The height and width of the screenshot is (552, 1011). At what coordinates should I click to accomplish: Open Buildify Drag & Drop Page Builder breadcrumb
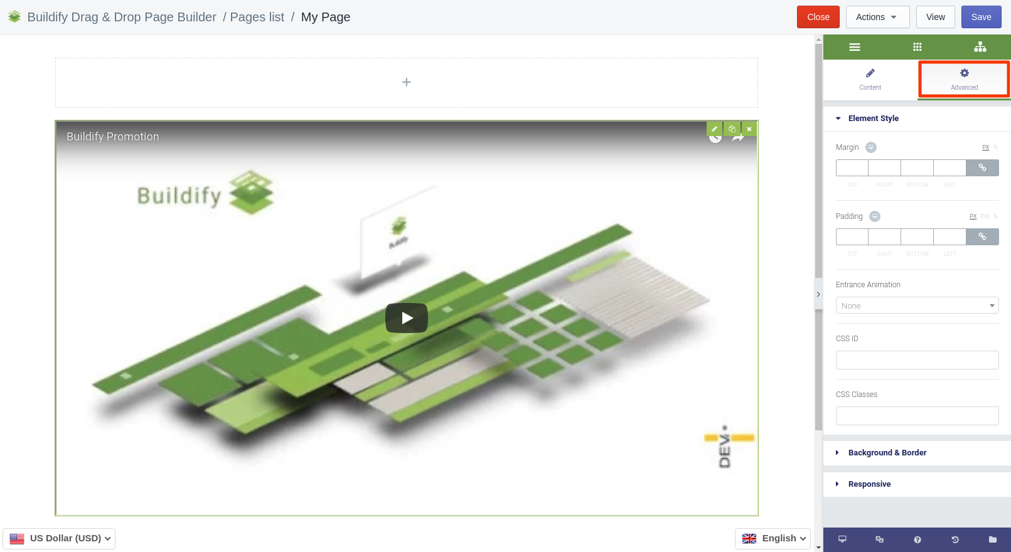click(x=122, y=17)
